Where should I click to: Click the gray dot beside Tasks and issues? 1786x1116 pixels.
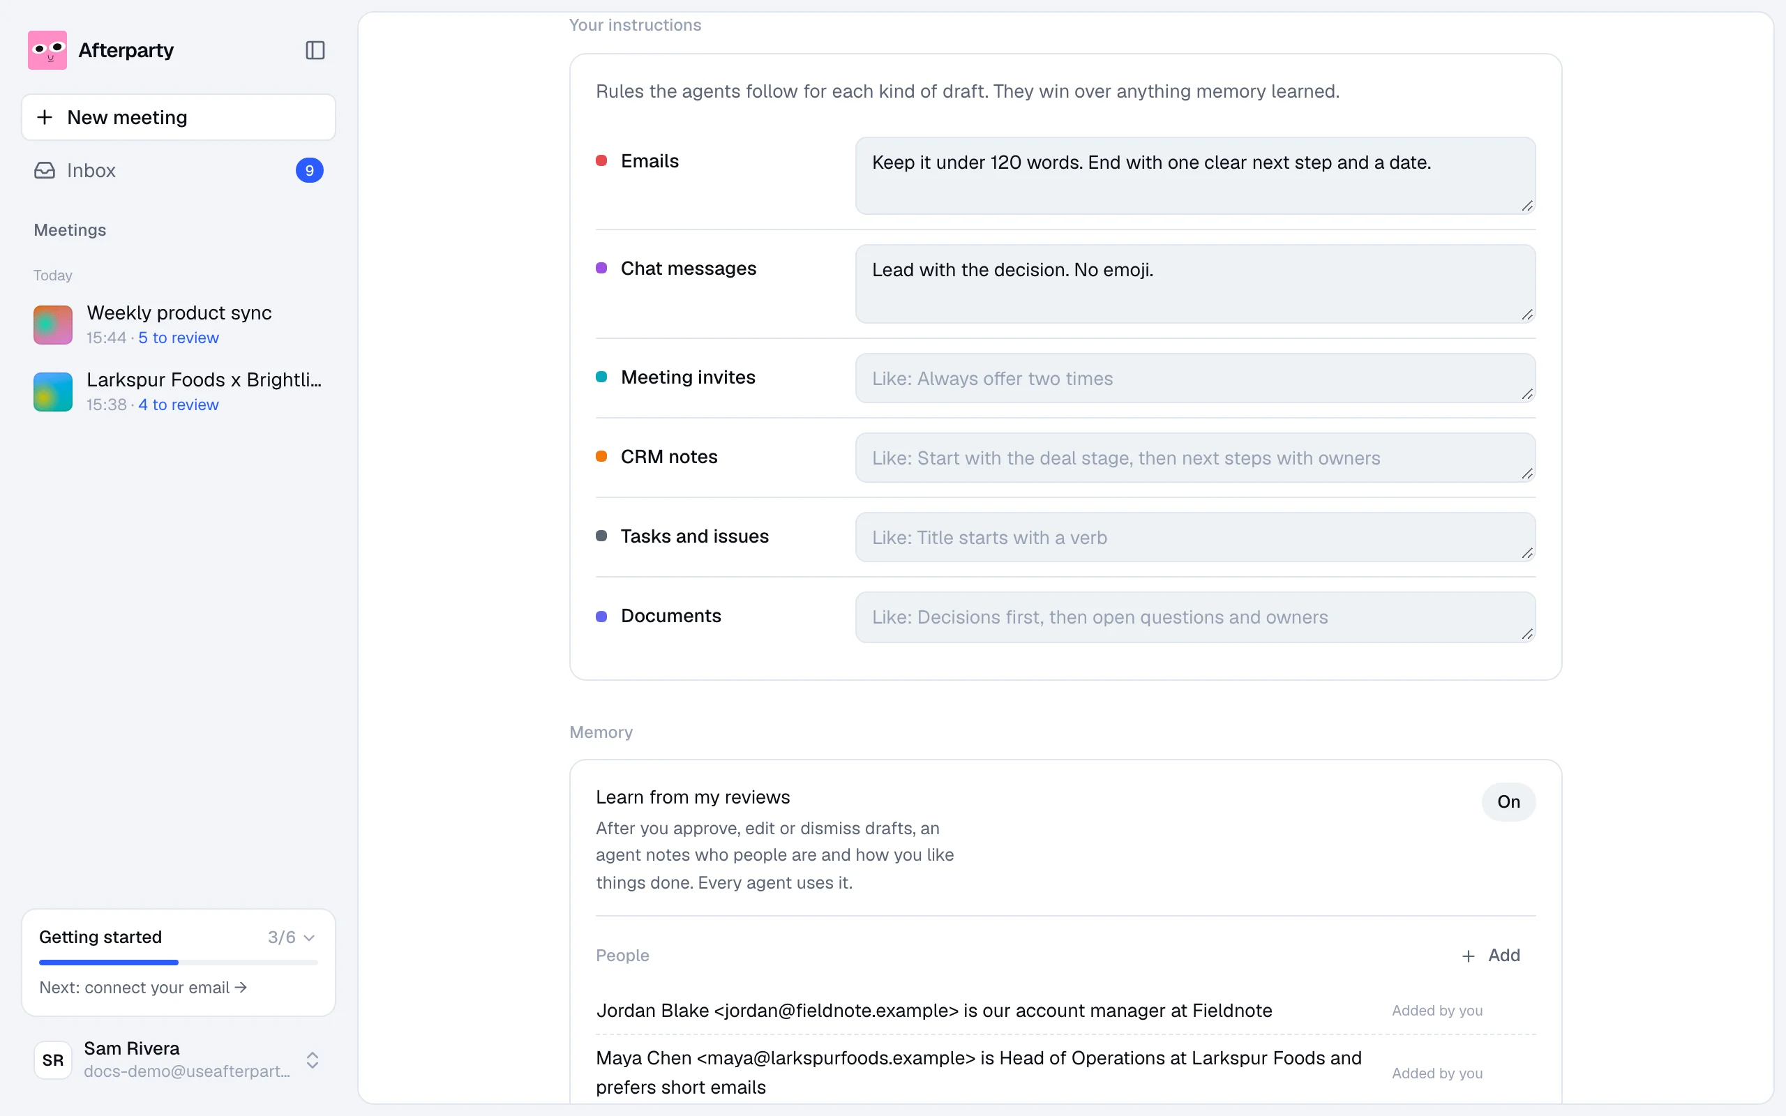601,536
